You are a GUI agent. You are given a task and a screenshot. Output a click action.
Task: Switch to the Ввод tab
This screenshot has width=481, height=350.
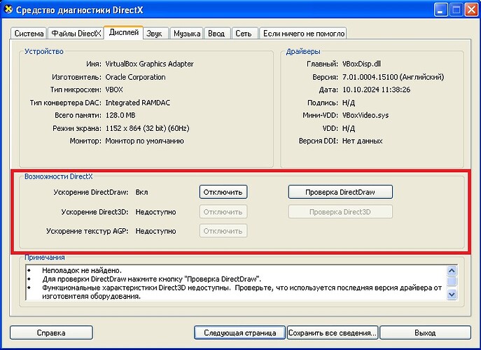[217, 34]
